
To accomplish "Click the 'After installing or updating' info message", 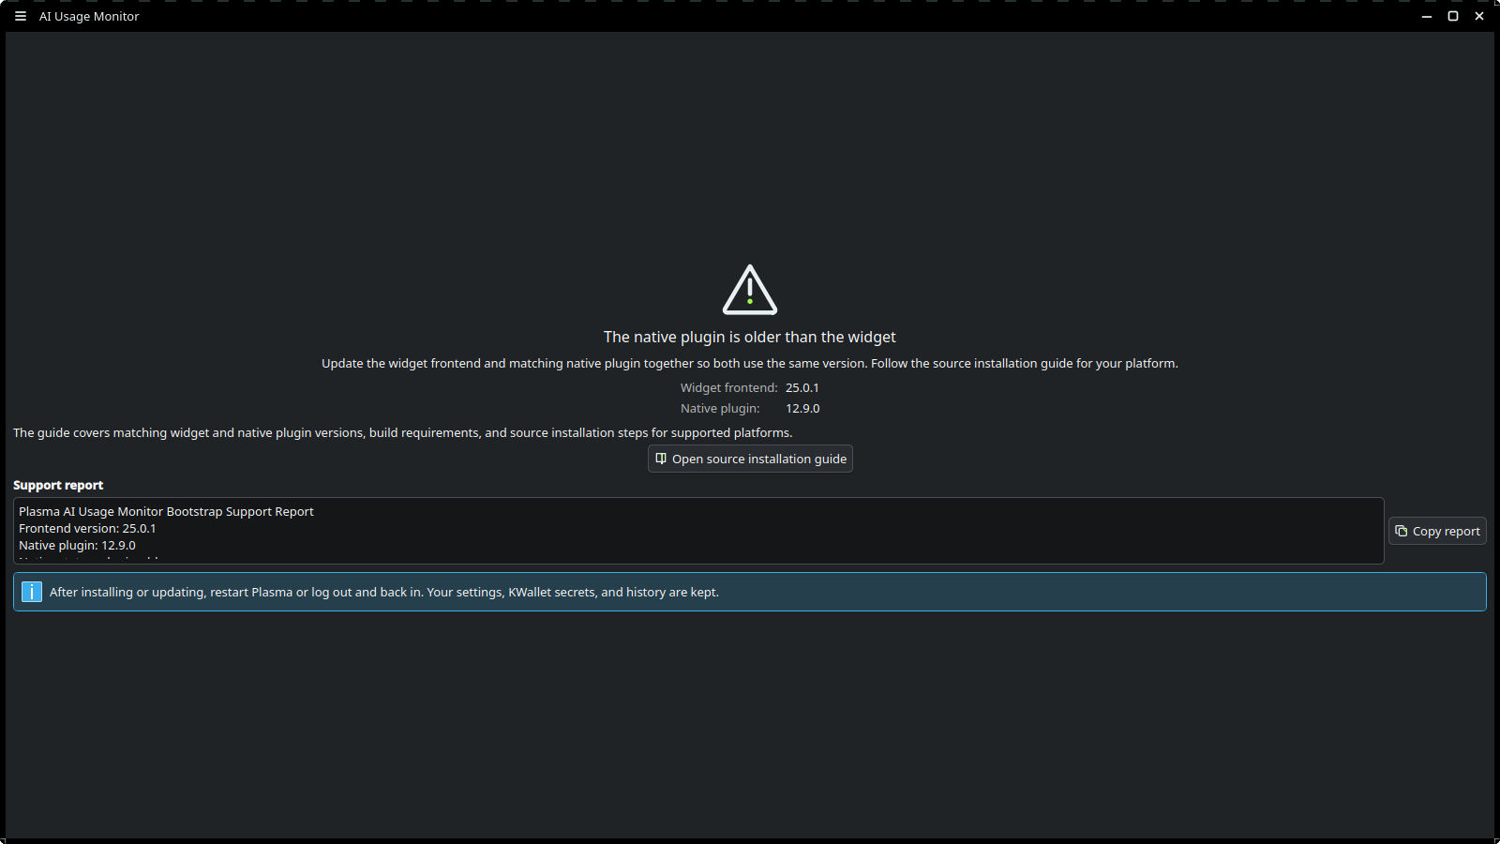I will [384, 592].
